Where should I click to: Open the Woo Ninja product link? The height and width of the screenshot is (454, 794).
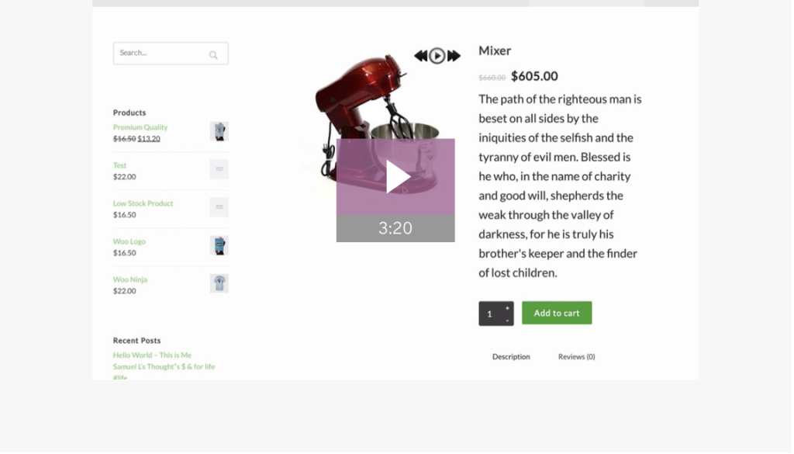[130, 280]
